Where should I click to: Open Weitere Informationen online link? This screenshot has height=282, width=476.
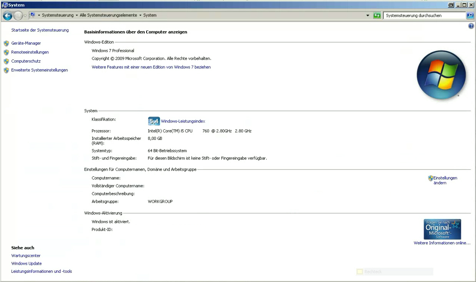pyautogui.click(x=442, y=243)
